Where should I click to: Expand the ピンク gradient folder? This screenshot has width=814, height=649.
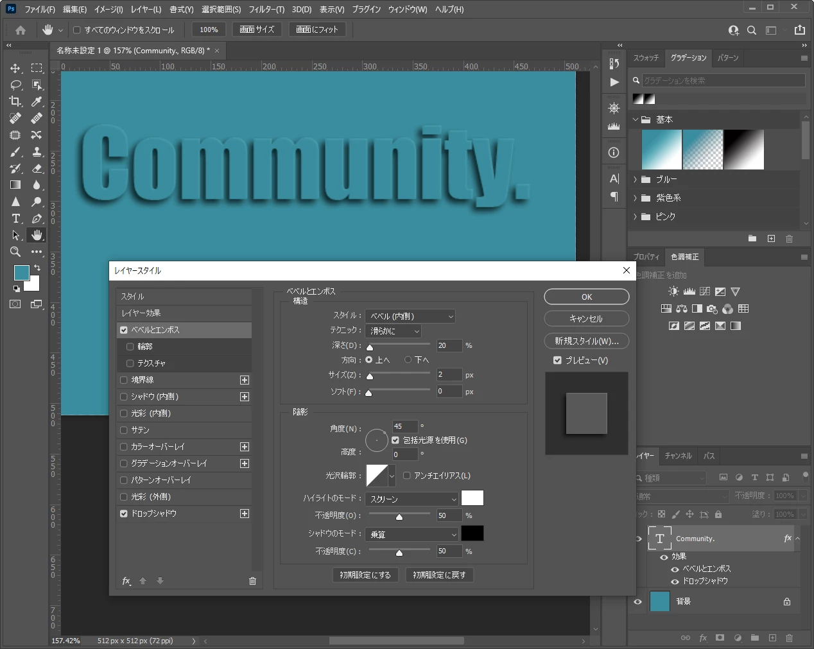click(x=636, y=217)
